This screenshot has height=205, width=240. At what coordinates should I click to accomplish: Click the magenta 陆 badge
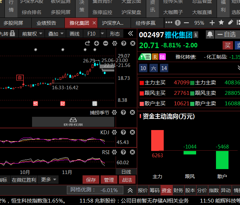point(162,57)
